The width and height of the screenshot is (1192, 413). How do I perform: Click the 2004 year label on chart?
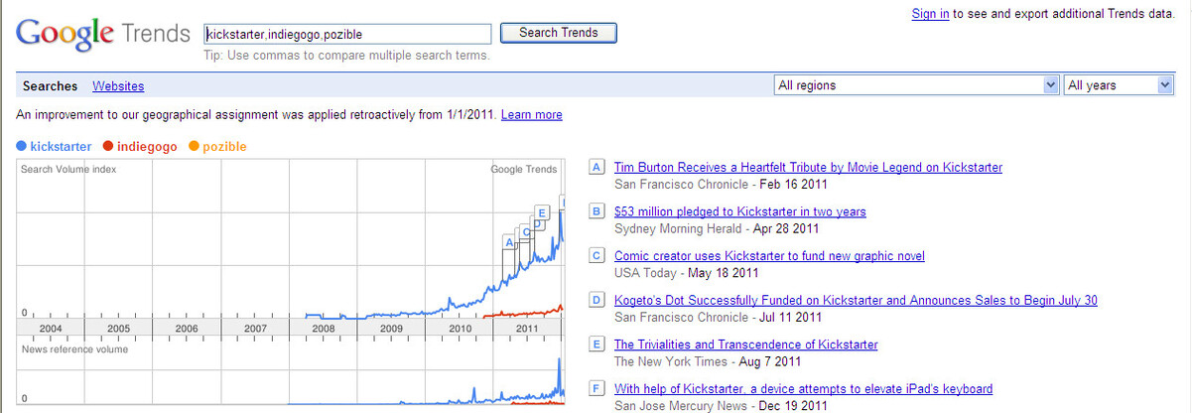(50, 329)
